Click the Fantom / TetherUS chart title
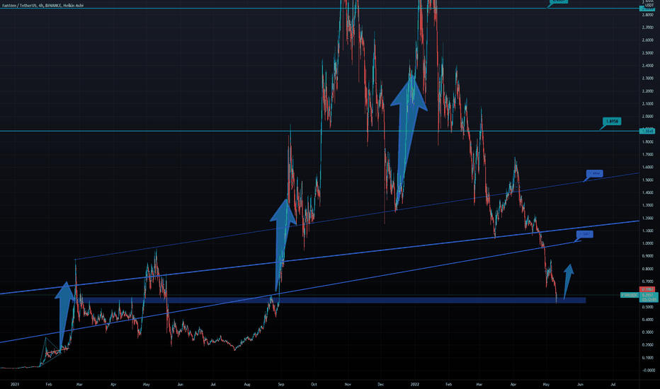The height and width of the screenshot is (389, 660). pos(43,6)
